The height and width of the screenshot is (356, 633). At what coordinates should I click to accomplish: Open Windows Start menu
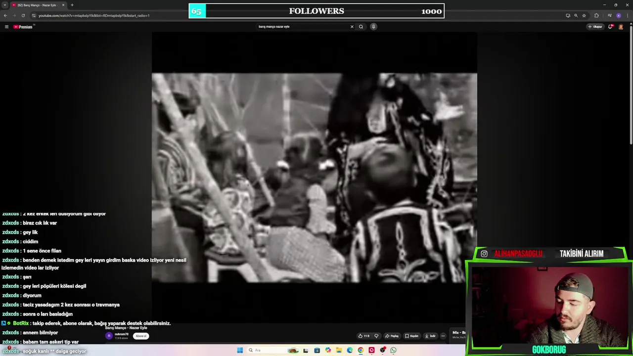point(240,350)
